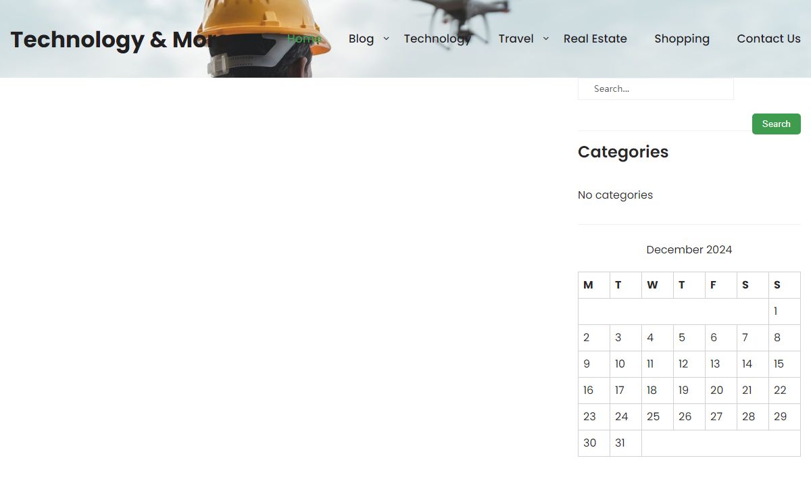Screen dimensions: 811x500
Task: Focus the Search... input field
Action: click(656, 89)
